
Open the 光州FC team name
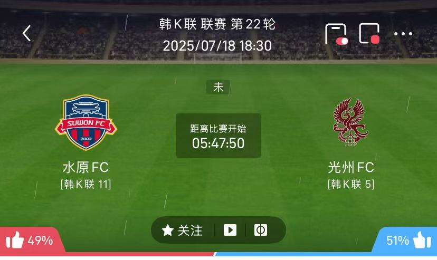click(351, 167)
